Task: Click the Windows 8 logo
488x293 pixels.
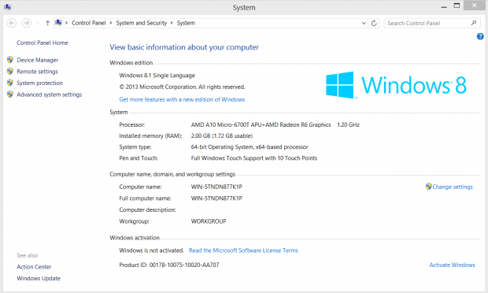Action: pyautogui.click(x=396, y=85)
